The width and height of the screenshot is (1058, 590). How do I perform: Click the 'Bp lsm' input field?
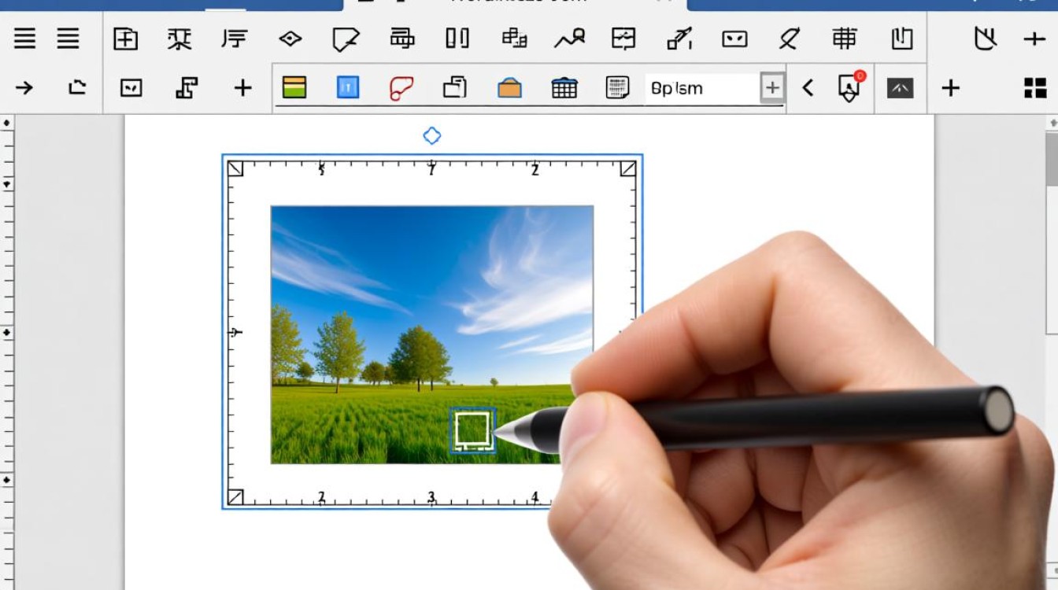[701, 88]
